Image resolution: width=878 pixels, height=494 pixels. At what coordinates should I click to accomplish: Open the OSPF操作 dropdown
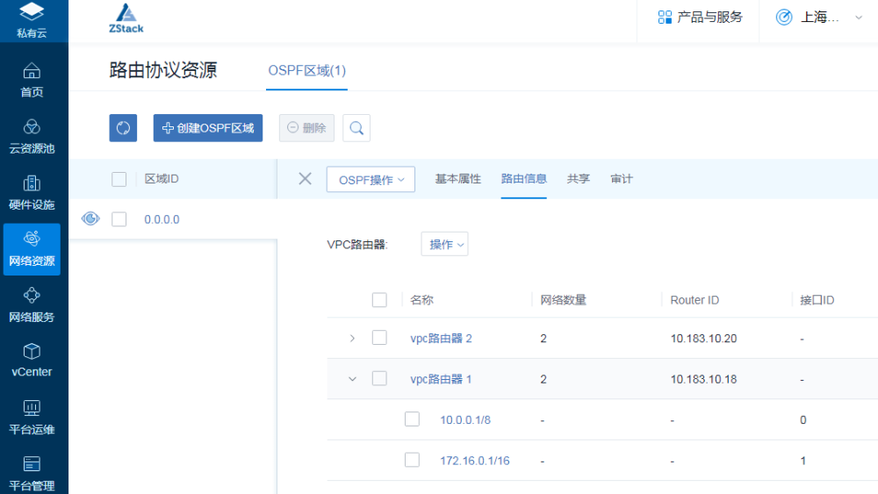tap(371, 180)
